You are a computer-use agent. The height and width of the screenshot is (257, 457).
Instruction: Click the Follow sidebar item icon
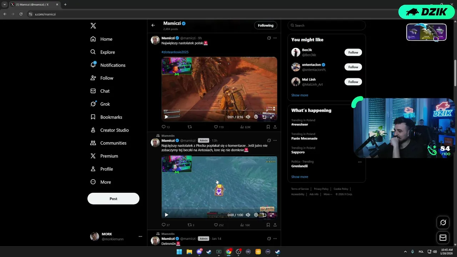[93, 78]
